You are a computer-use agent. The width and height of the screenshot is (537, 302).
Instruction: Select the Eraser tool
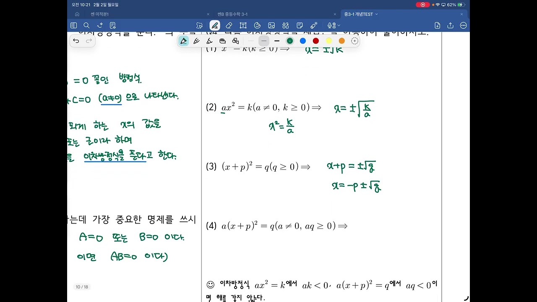pyautogui.click(x=229, y=26)
